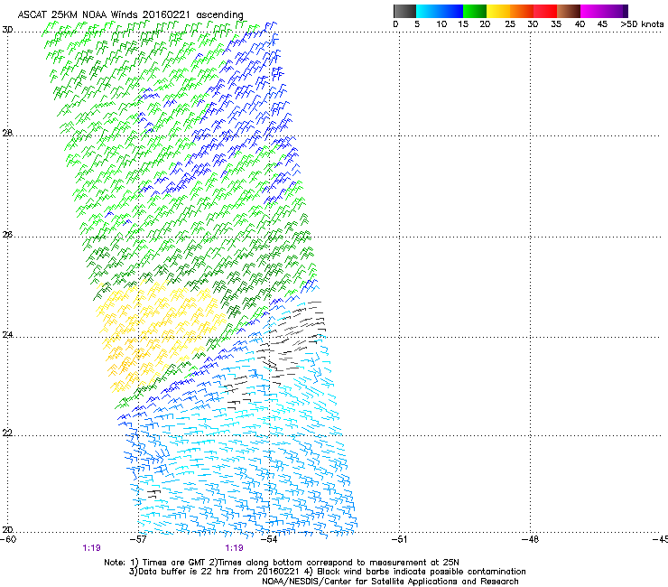Click the '45' color bar scale label
This screenshot has height=587, width=668.
pos(602,24)
